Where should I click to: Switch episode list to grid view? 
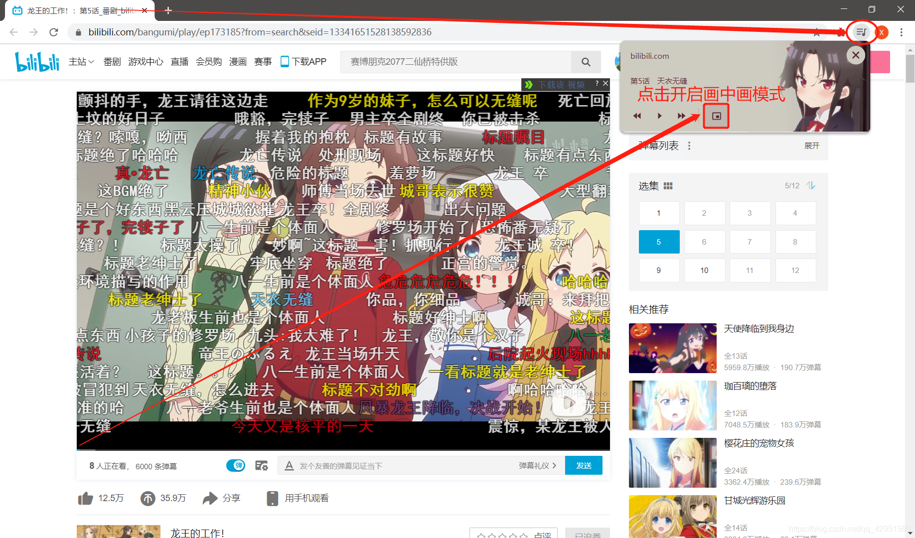tap(668, 186)
